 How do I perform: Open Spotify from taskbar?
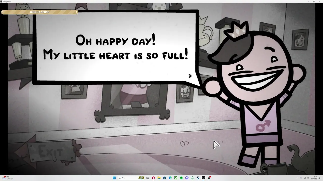(x=181, y=178)
